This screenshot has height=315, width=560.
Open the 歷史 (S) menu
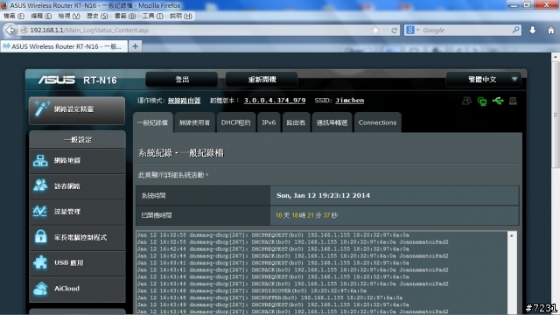(x=97, y=16)
